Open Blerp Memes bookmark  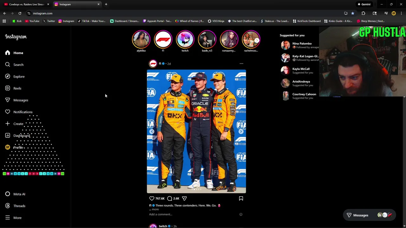tap(371, 21)
